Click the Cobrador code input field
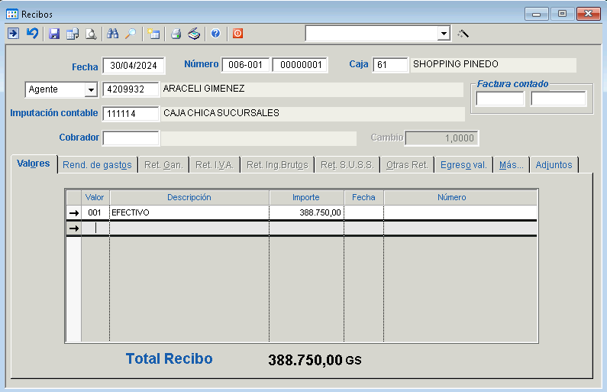 [131, 138]
